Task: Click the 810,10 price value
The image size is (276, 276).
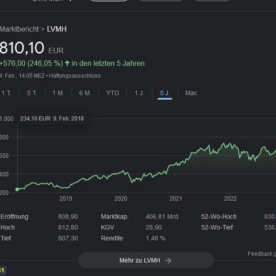Action: (22, 48)
